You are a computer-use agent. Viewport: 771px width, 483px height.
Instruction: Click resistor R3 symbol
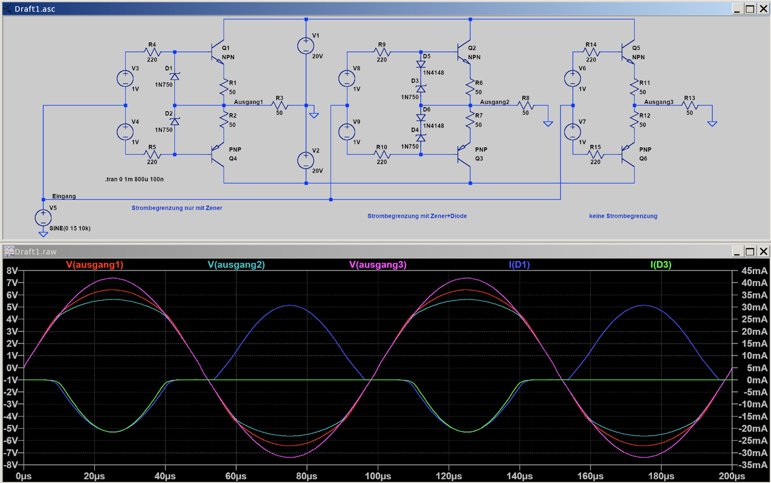[280, 105]
